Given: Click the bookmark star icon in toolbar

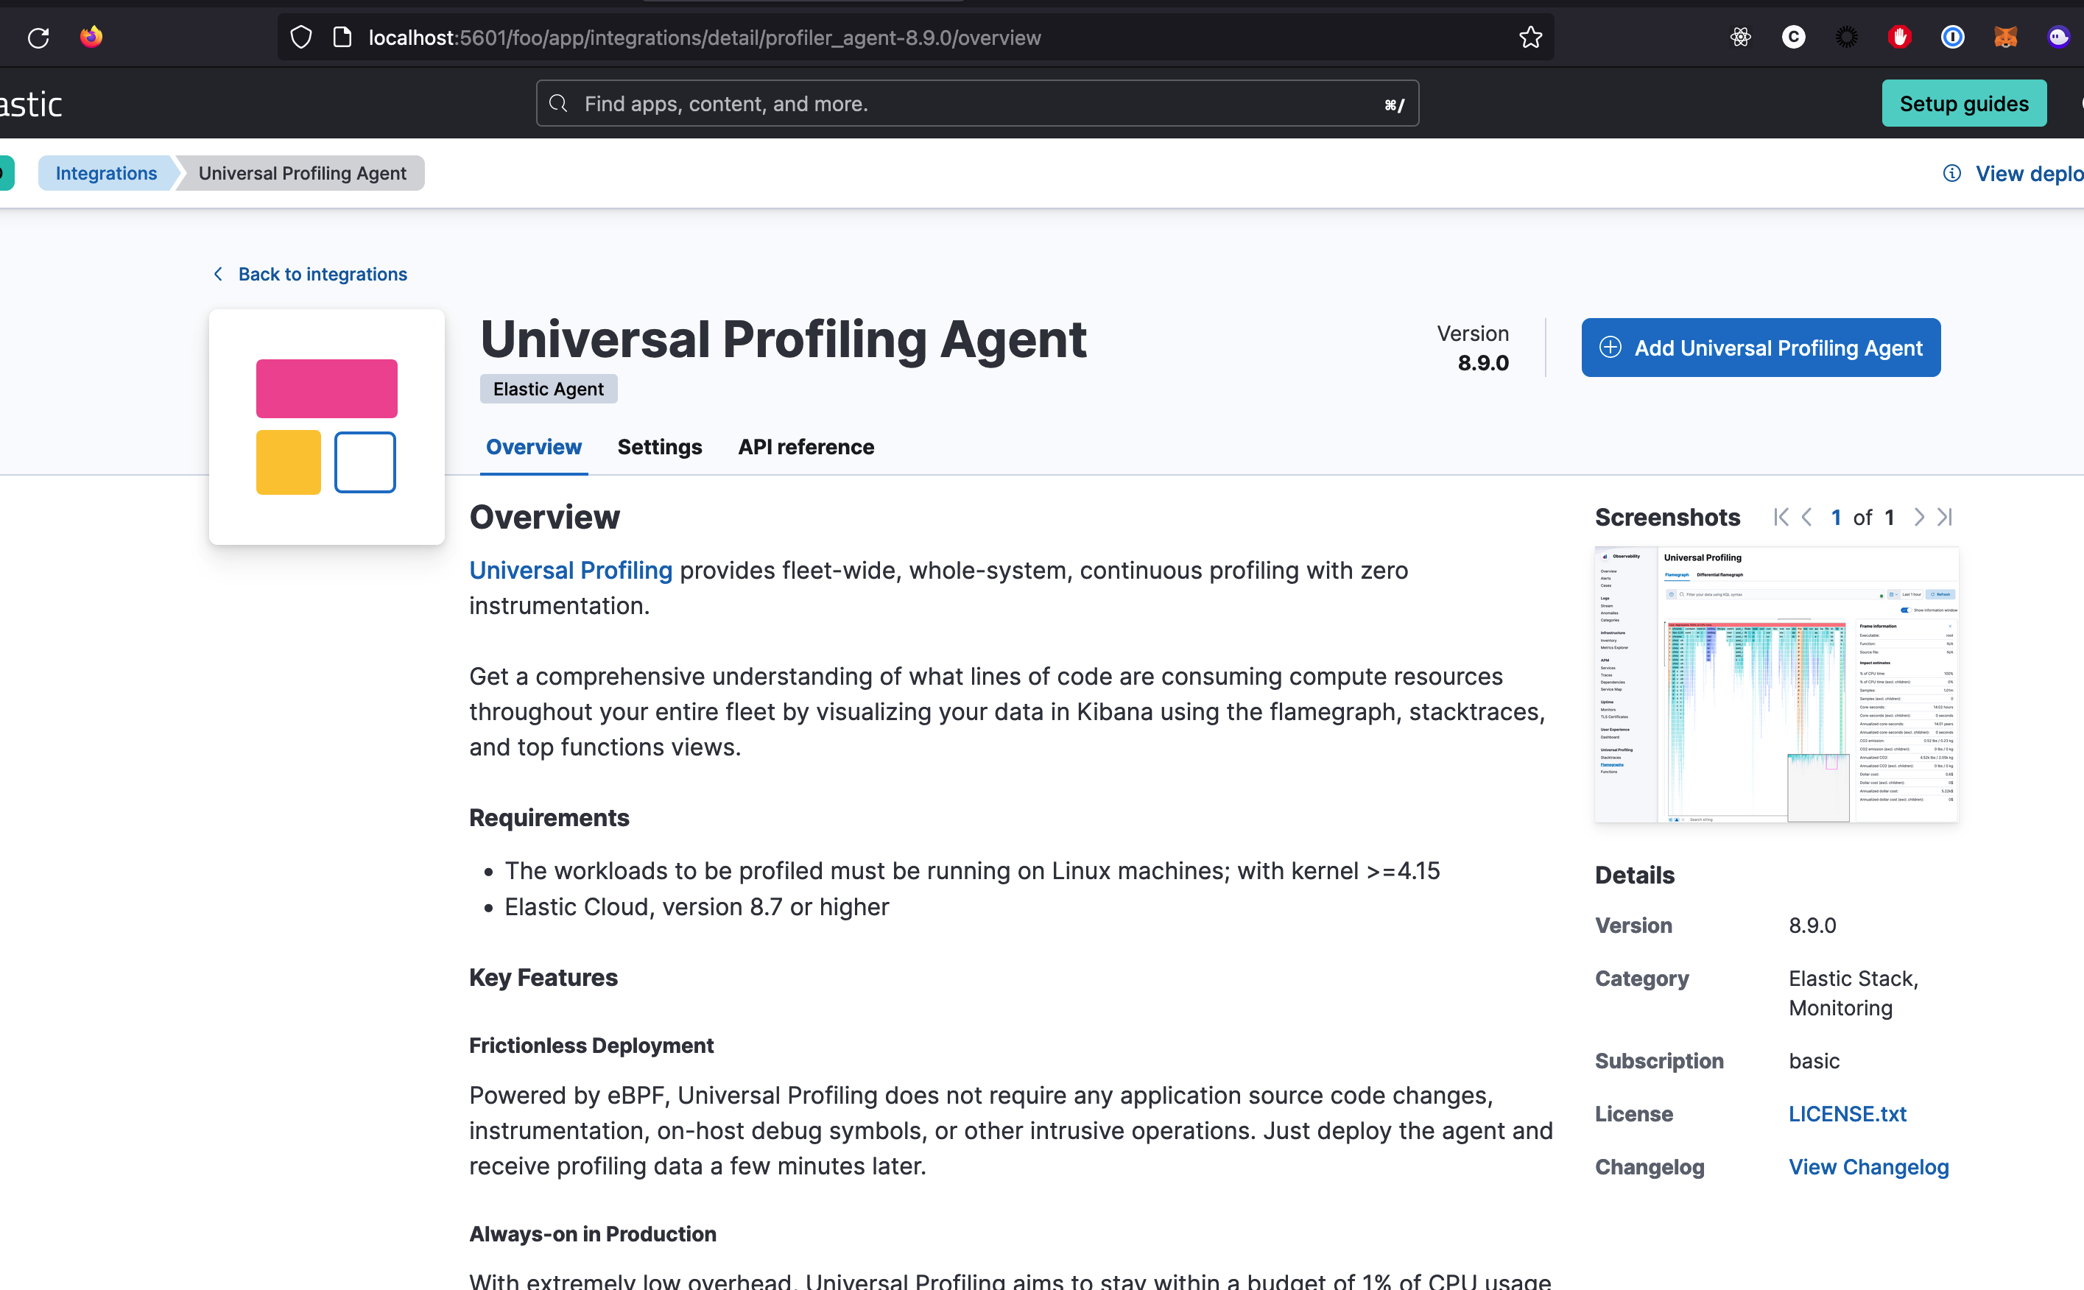Looking at the screenshot, I should [1530, 35].
